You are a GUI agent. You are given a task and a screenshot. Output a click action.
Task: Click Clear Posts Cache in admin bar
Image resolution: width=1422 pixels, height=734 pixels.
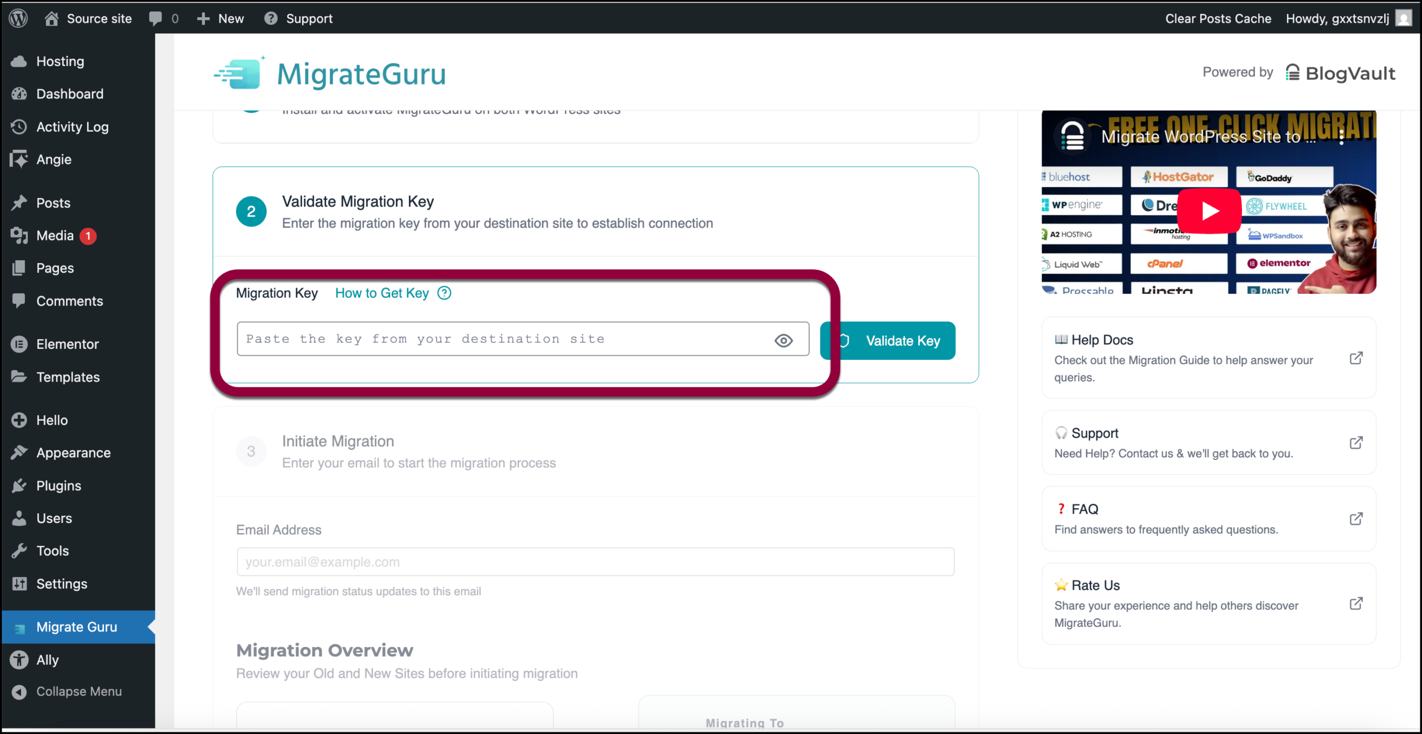(x=1218, y=18)
